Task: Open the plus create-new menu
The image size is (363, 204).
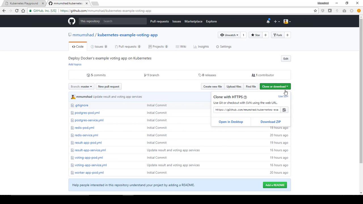Action: coord(277,21)
